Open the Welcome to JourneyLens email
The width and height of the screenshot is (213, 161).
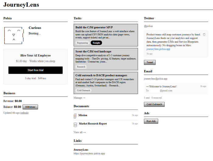tap(176, 89)
